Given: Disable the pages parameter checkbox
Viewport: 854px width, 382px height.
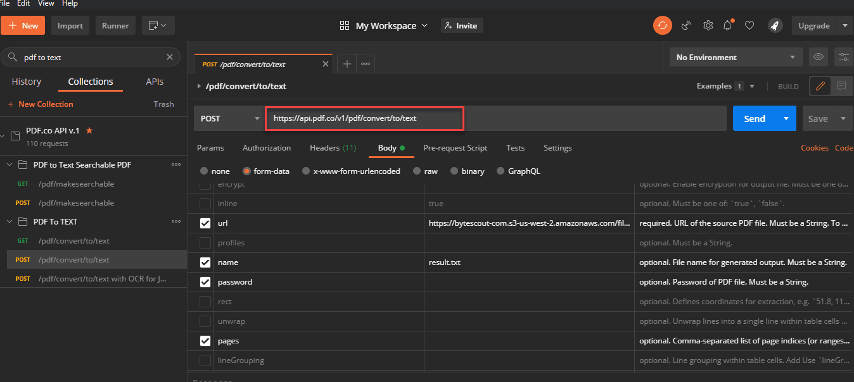Looking at the screenshot, I should pyautogui.click(x=205, y=341).
